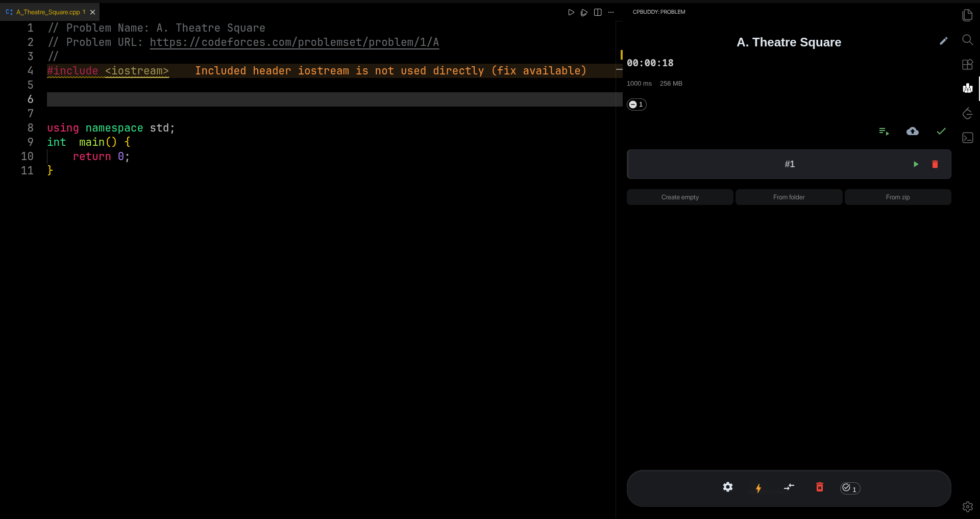Click the From folder button
980x519 pixels.
[789, 197]
